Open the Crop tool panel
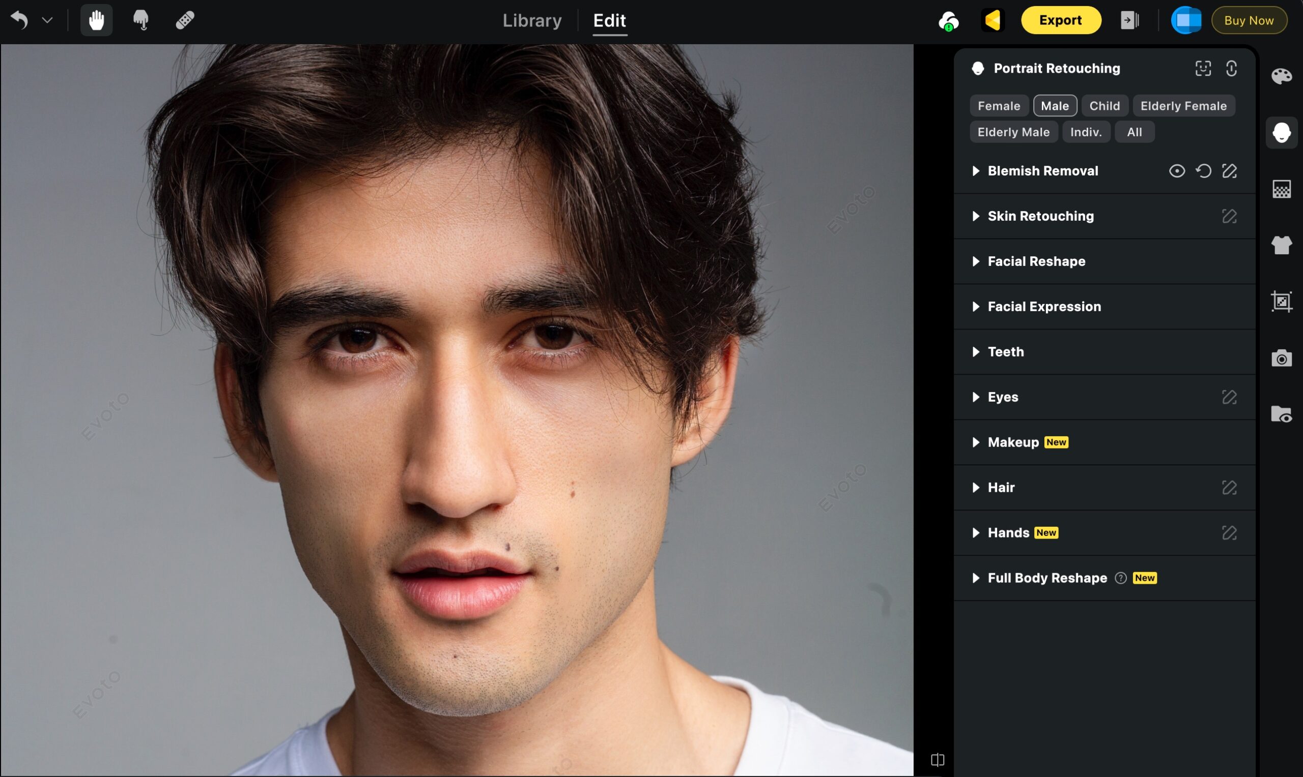 pos(1281,302)
